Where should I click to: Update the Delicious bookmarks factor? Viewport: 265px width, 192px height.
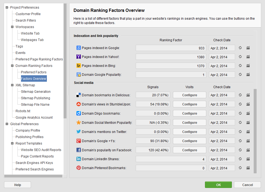(240, 95)
